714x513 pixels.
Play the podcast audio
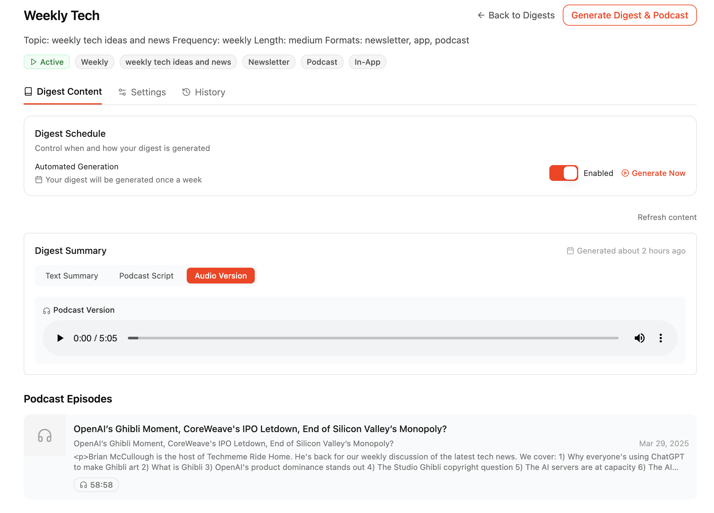60,338
